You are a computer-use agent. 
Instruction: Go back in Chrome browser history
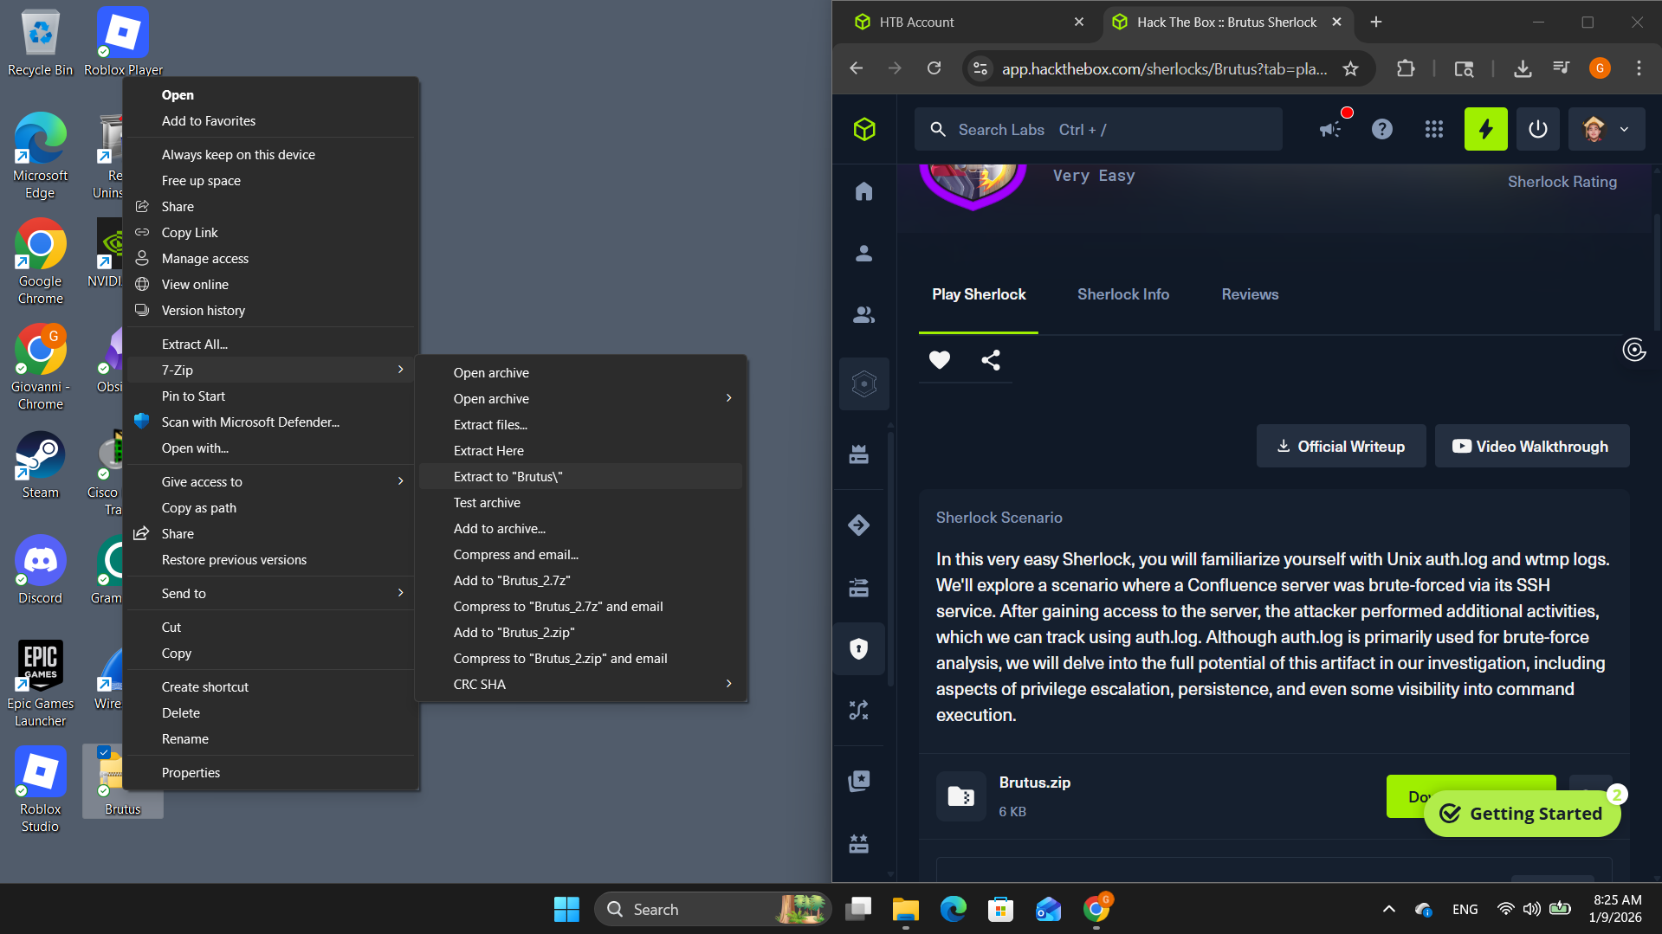(x=857, y=68)
